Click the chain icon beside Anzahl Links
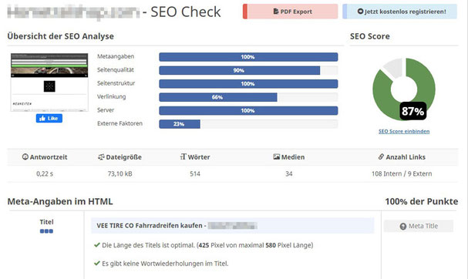The width and height of the screenshot is (468, 279). click(381, 156)
